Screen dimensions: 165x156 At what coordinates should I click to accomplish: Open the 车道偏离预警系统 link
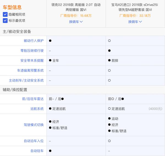[30, 70]
